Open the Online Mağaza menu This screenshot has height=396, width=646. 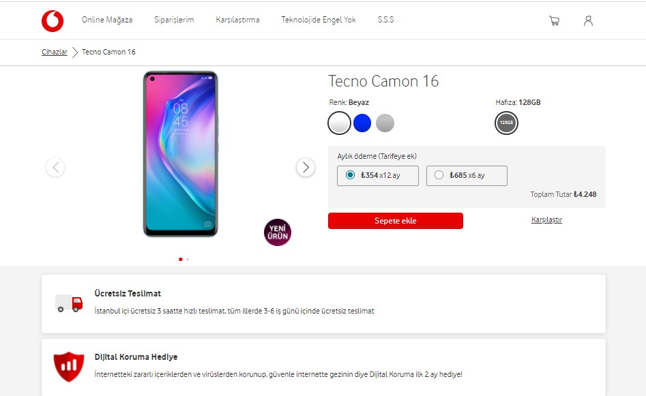pos(107,20)
